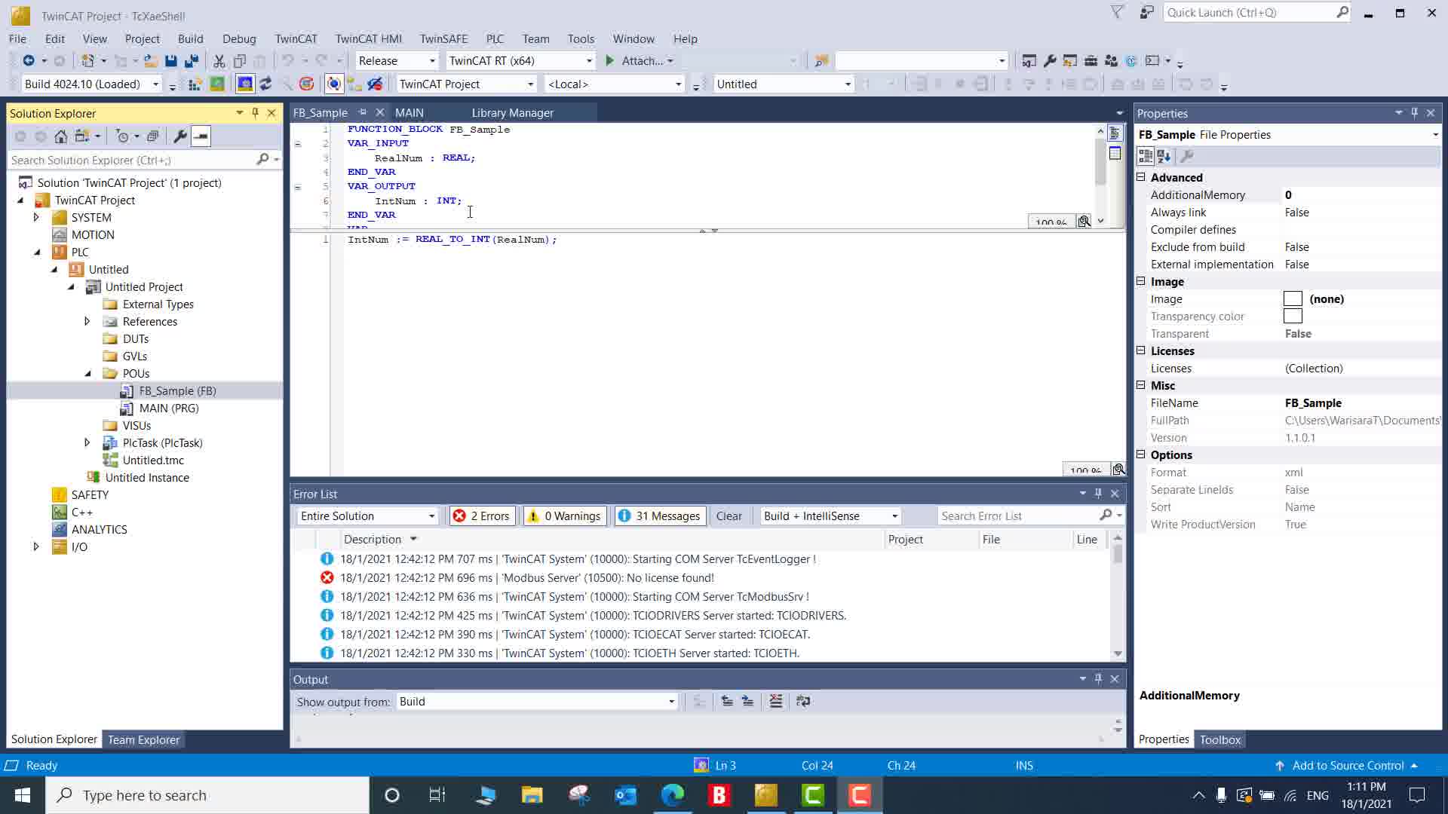Open the Solution Explorer toolbar icon
Image resolution: width=1448 pixels, height=814 pixels.
(1029, 61)
